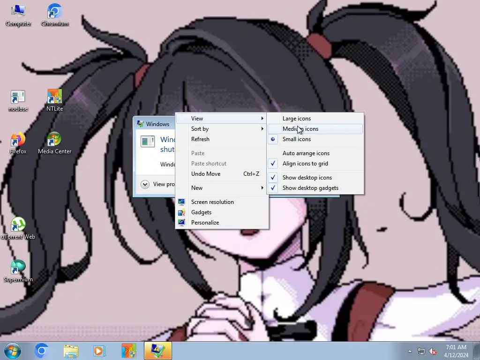Open Windows Explorer from the taskbar
Viewport: 480px width, 360px height.
[71, 351]
